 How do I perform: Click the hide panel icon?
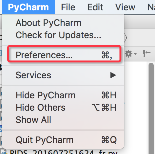pyautogui.click(x=146, y=53)
